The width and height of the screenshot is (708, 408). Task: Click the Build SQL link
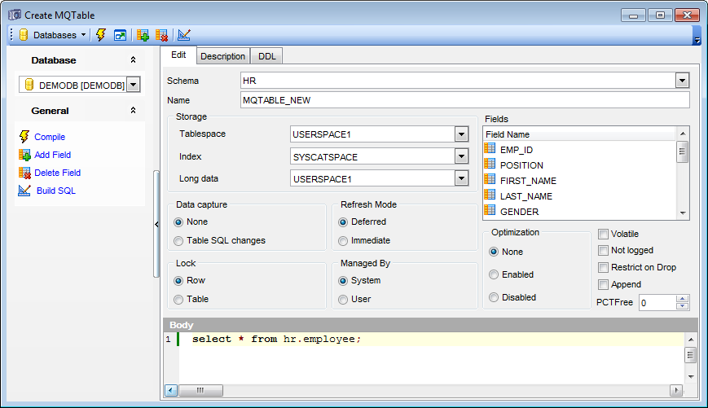click(x=56, y=191)
